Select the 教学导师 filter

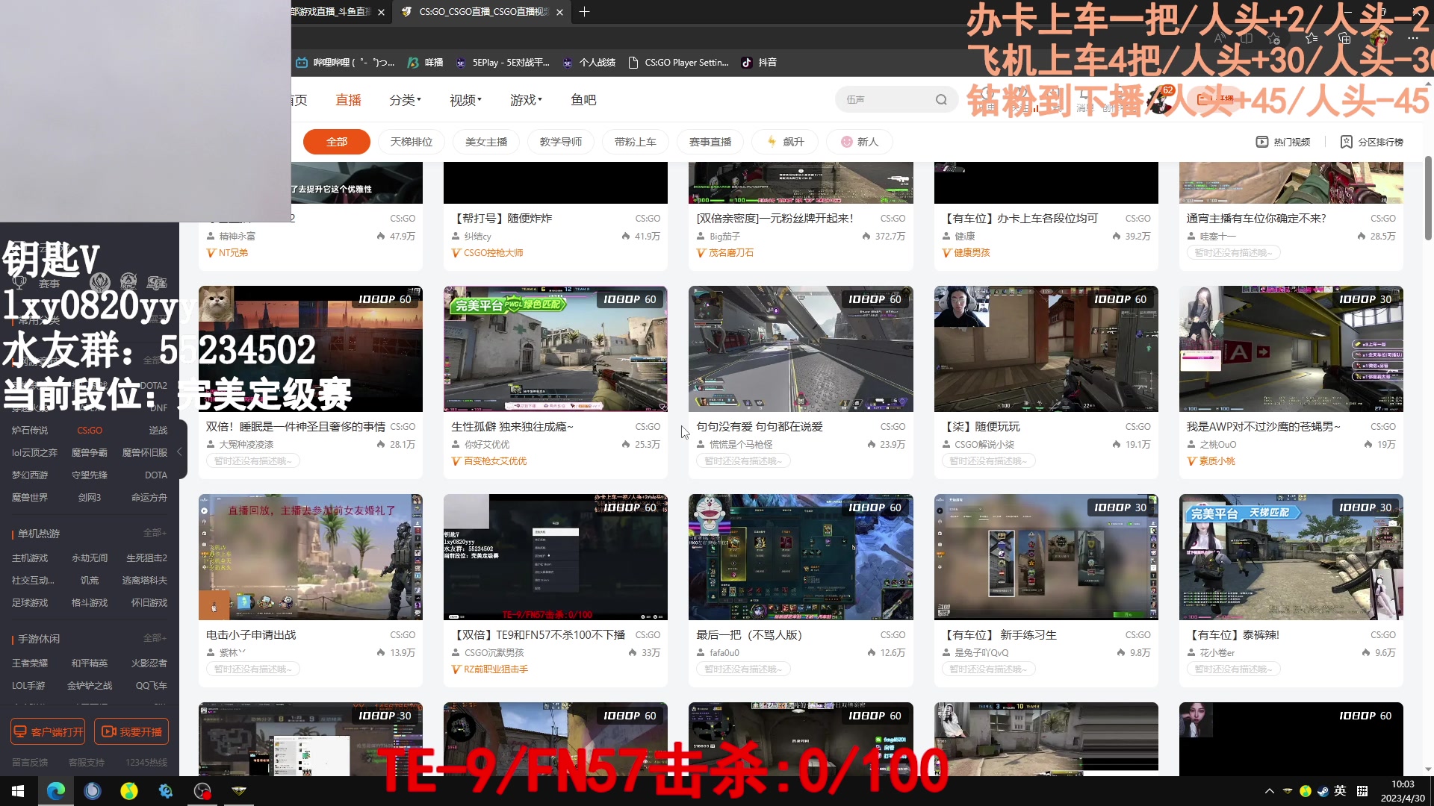click(x=561, y=142)
